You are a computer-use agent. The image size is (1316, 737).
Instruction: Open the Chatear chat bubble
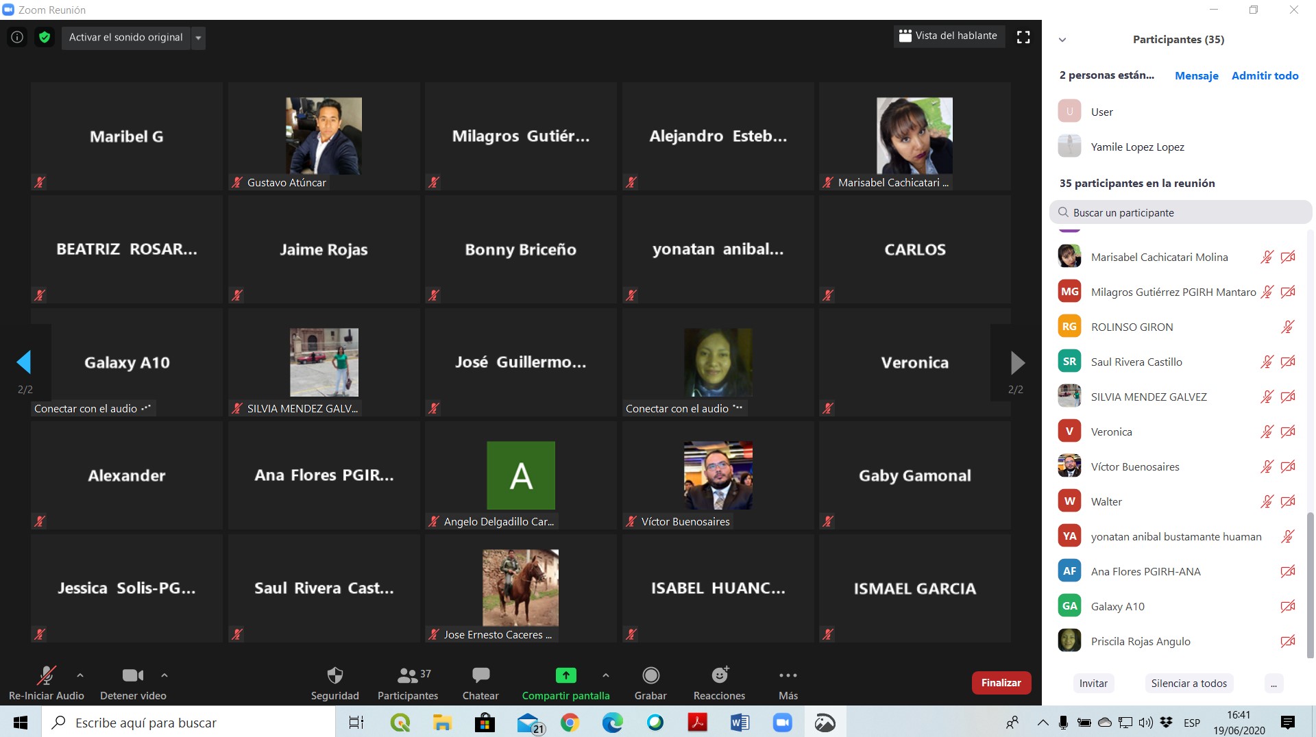[x=480, y=676]
